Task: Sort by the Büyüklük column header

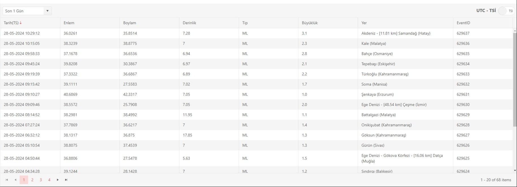Action: tap(310, 23)
